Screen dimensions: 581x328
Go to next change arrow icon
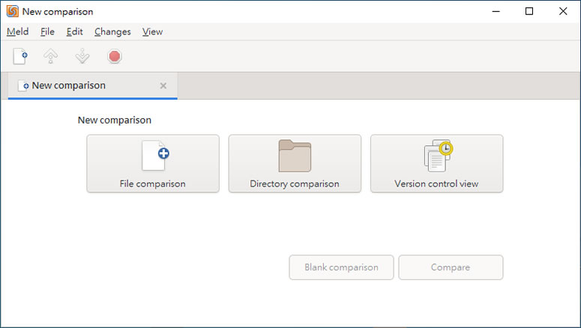(82, 56)
